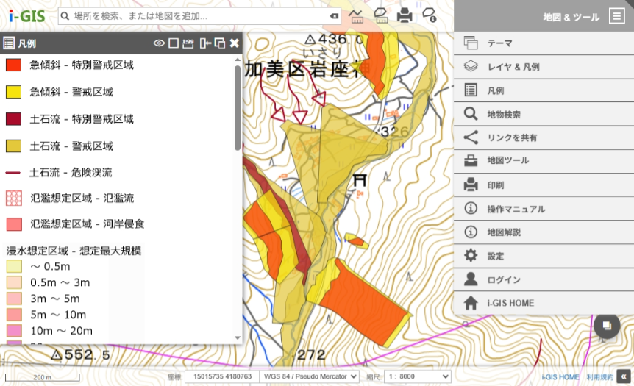Screen dimensions: 634x386
Task: Click the list icon beside 凡例 title
Action: (x=9, y=43)
